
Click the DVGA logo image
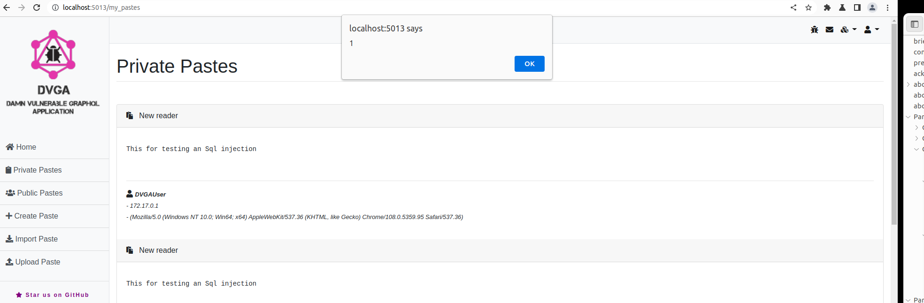53,54
